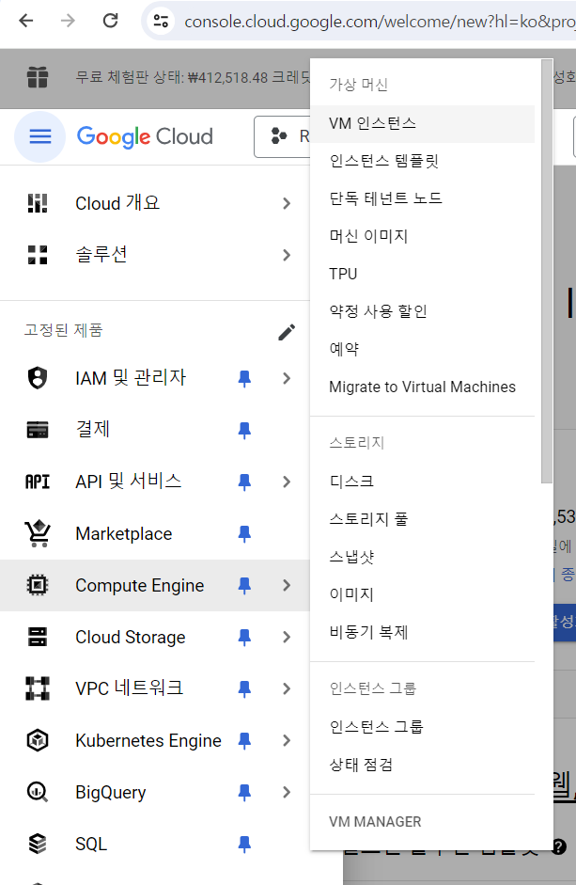Unpin IAM 및 관리자
Screen dimensions: 576x885
pos(244,378)
